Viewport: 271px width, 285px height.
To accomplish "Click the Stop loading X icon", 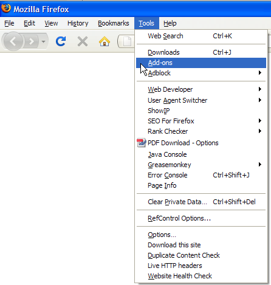I will [x=83, y=41].
